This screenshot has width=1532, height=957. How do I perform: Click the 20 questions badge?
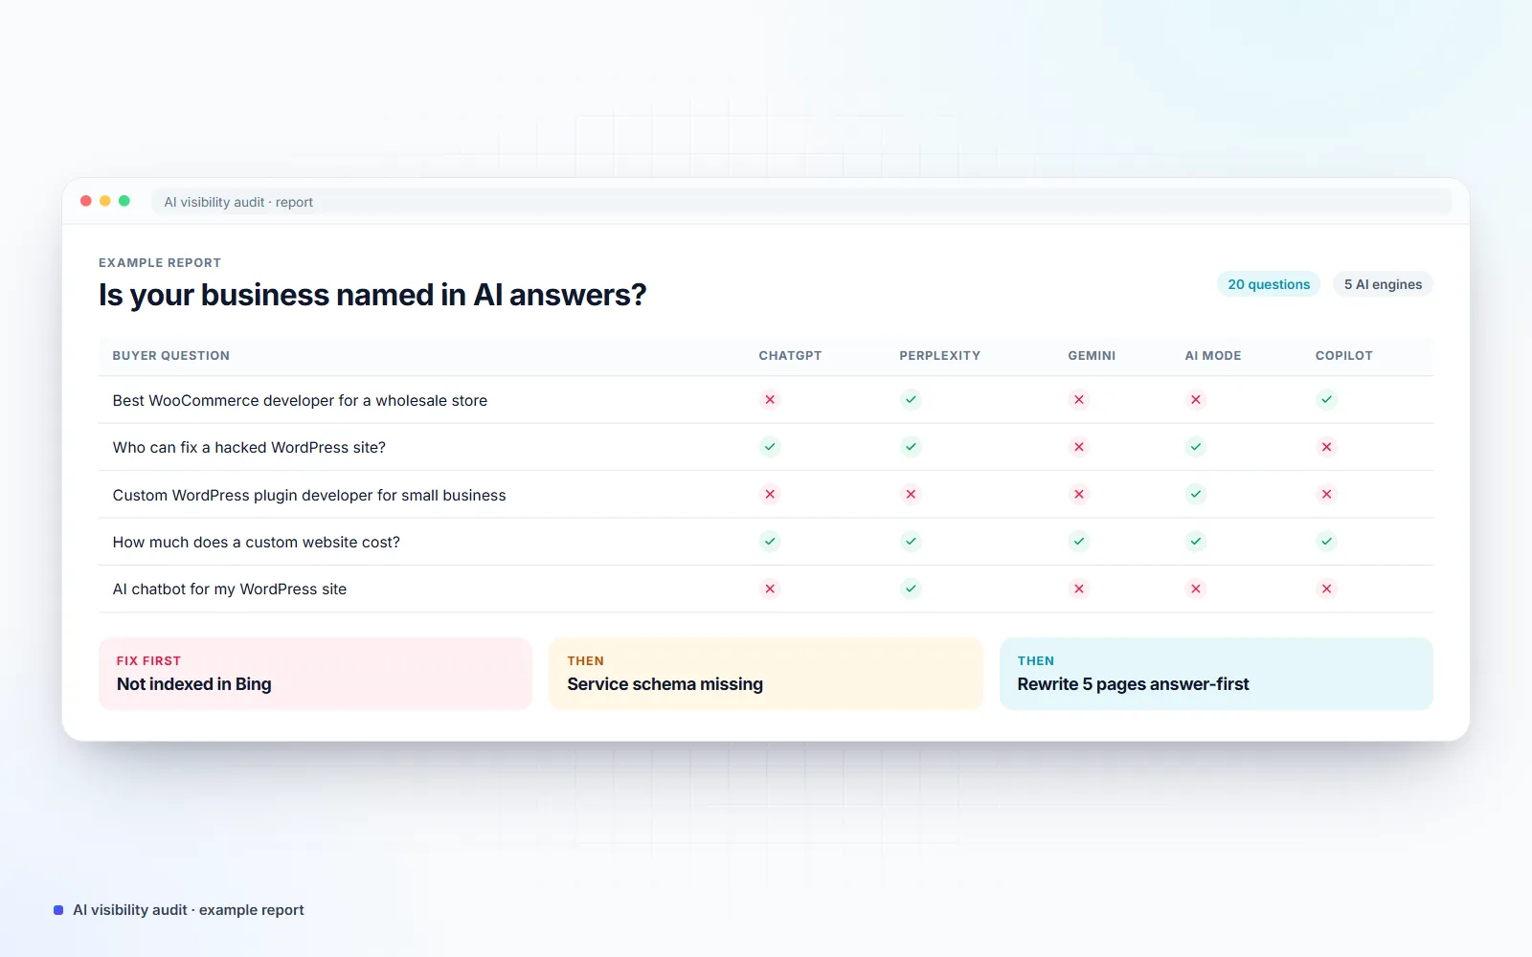(1269, 284)
